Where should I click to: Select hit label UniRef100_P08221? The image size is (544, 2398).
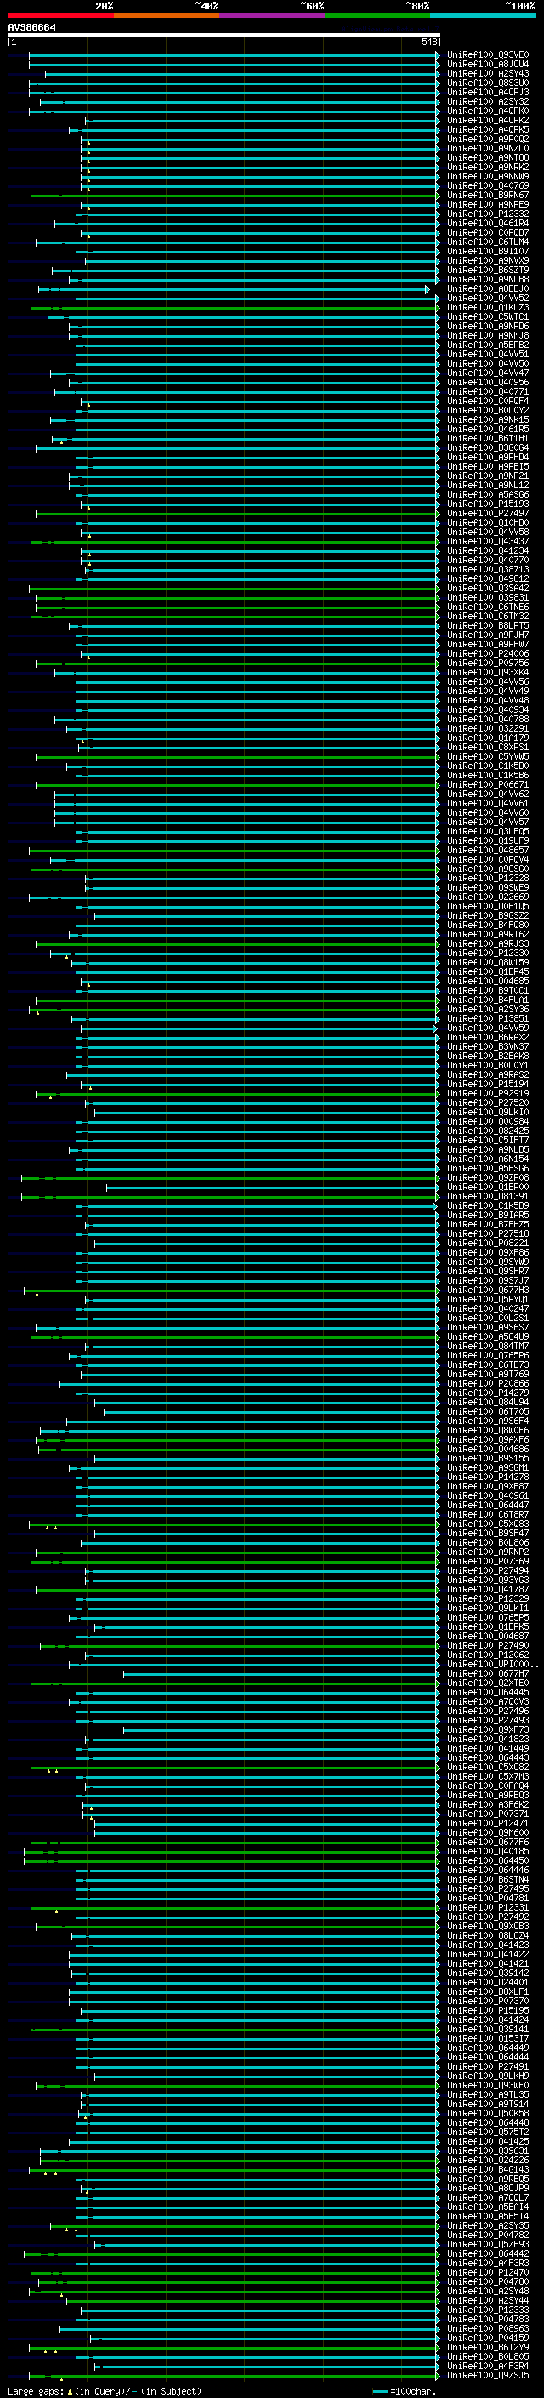(x=488, y=1243)
